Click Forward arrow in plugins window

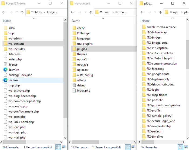tap(149, 12)
